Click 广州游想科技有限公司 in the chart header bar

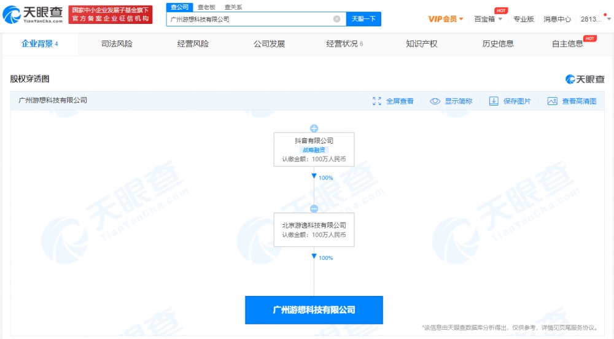pyautogui.click(x=52, y=100)
